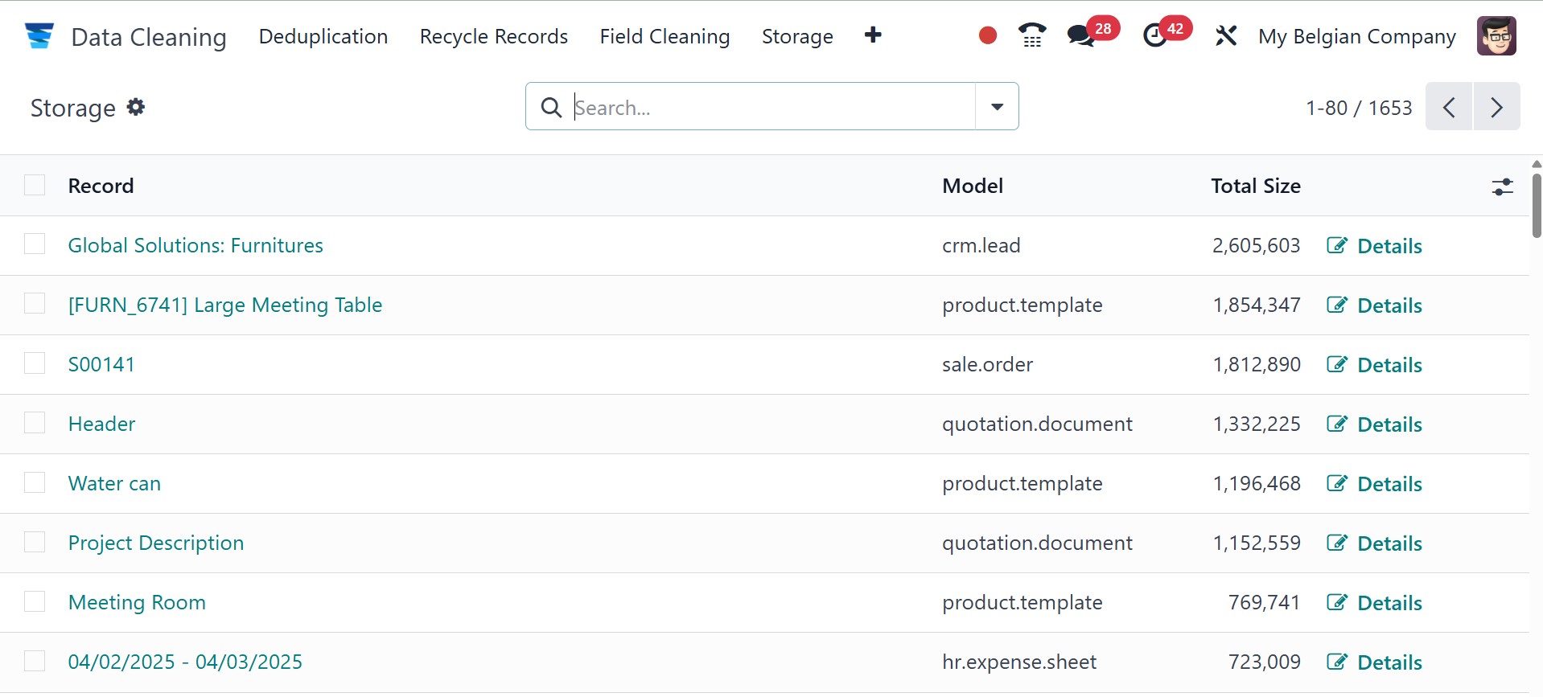
Task: Go to Field Cleaning menu
Action: click(665, 37)
